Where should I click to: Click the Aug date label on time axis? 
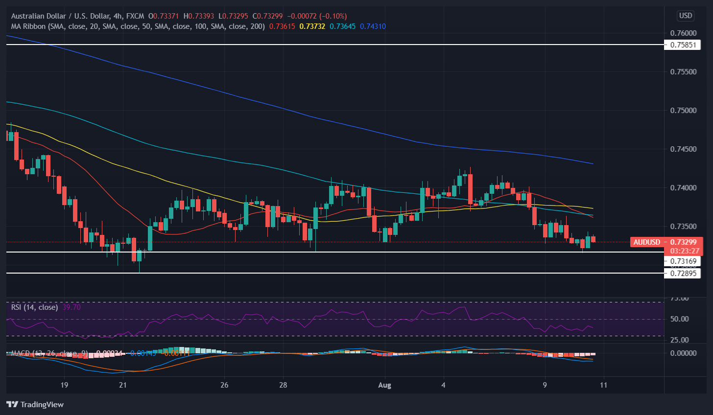385,385
